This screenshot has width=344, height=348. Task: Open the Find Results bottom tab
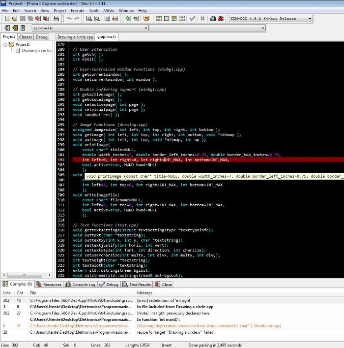[137, 285]
